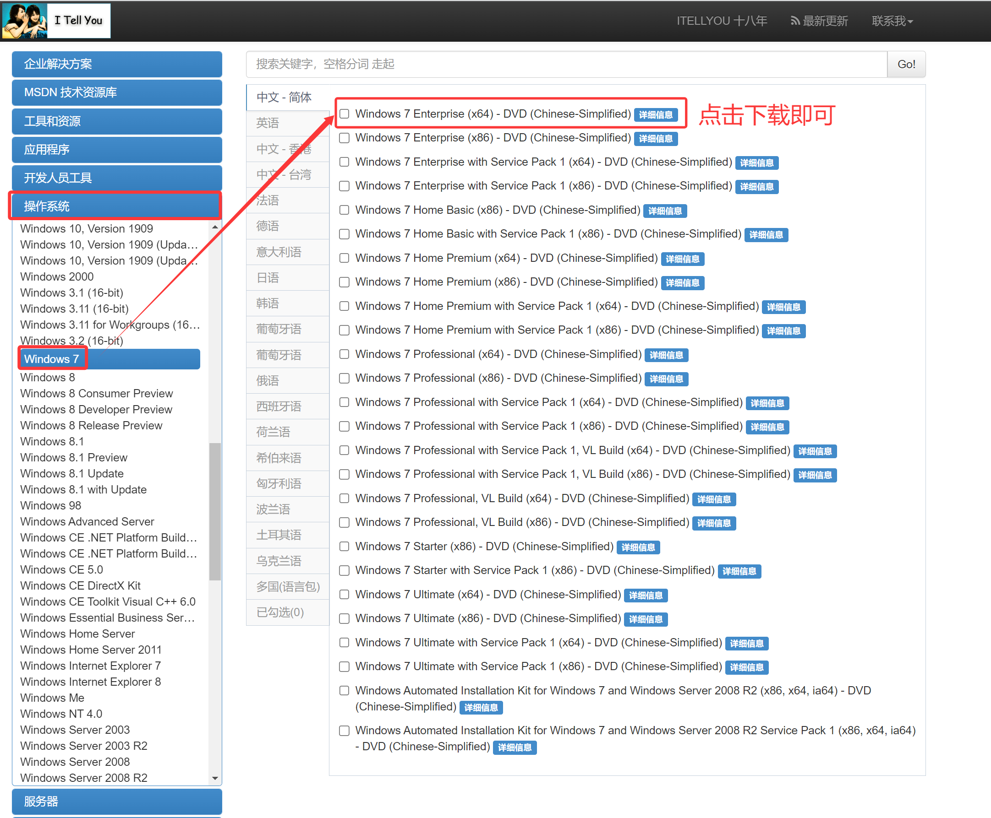The width and height of the screenshot is (991, 818).
Task: Check Windows 7 Ultimate (x64) DVD
Action: [x=345, y=595]
